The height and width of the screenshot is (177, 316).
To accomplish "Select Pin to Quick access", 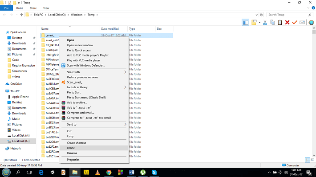I will (x=94, y=50).
